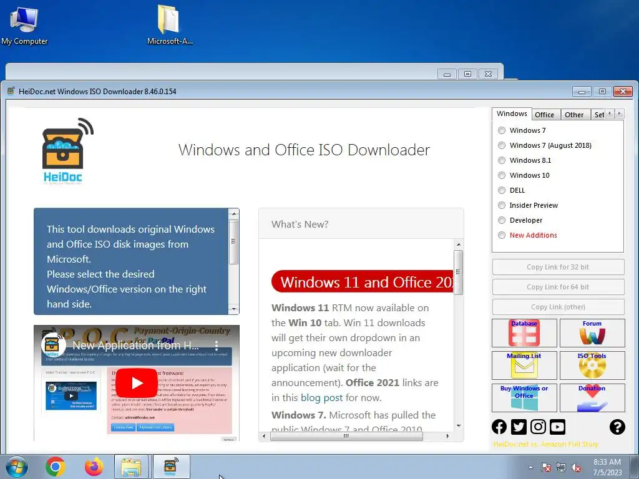Viewport: 639px width, 479px height.
Task: Play the embedded YouTube video
Action: pyautogui.click(x=137, y=383)
